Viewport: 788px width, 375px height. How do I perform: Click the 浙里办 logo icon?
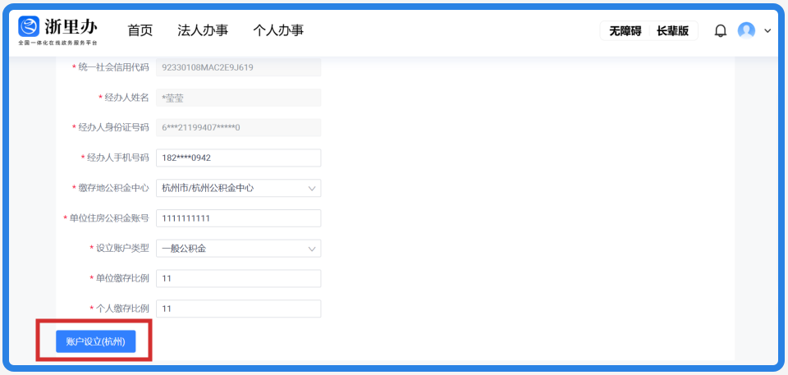[x=29, y=26]
